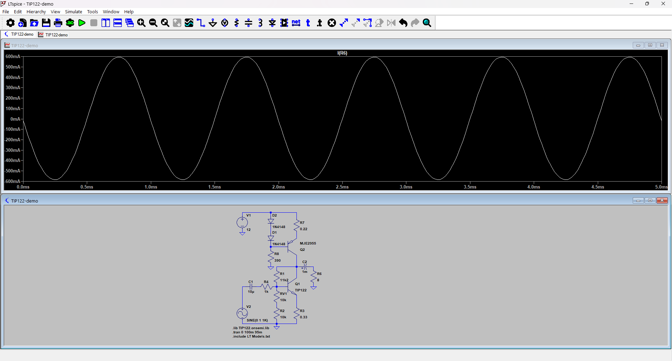The height and width of the screenshot is (361, 672).
Task: Click the Net Name label tool
Action: pos(296,23)
